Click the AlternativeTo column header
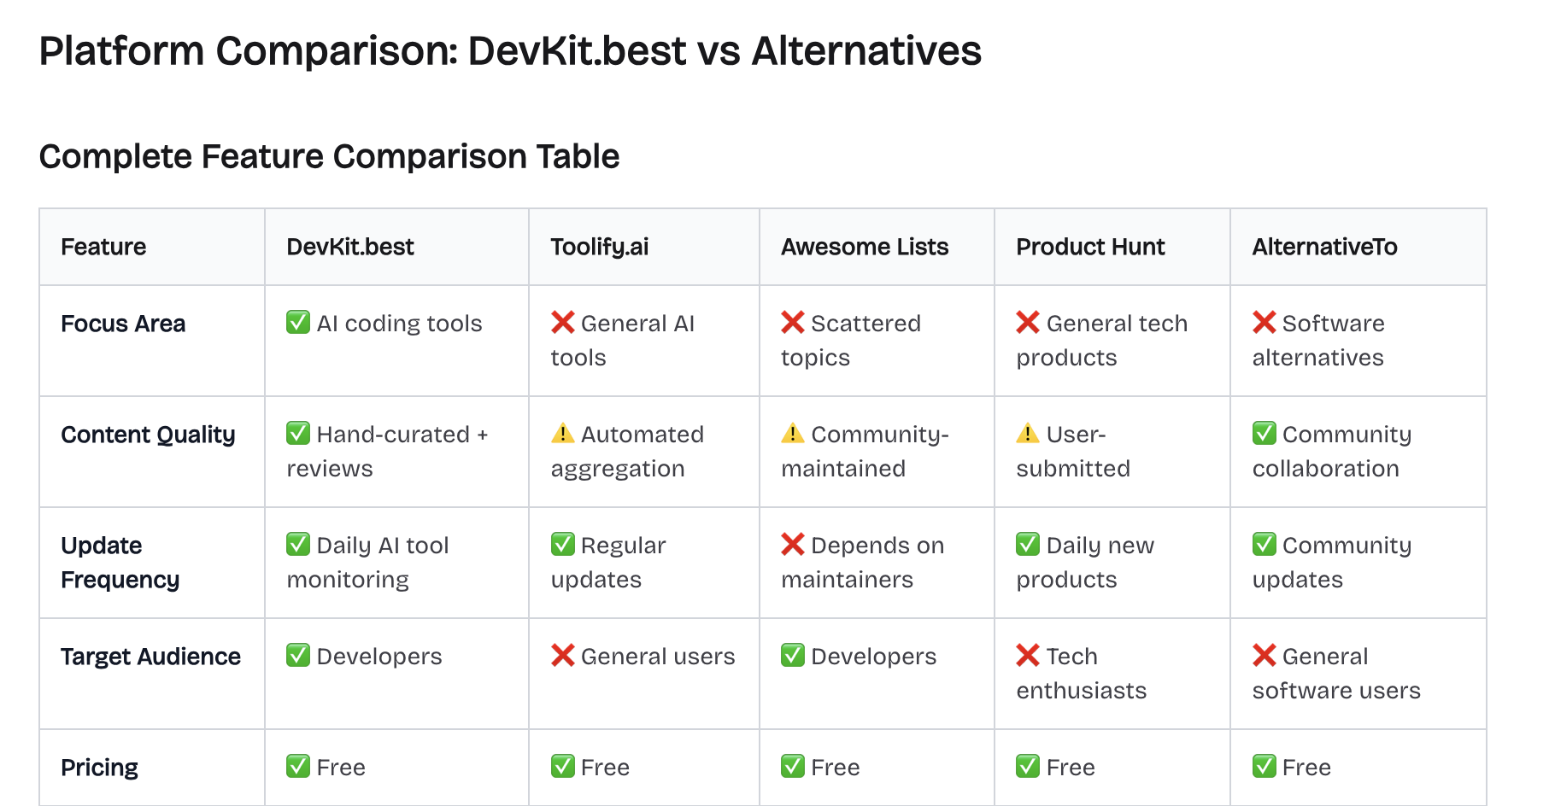This screenshot has width=1555, height=806. (x=1324, y=247)
